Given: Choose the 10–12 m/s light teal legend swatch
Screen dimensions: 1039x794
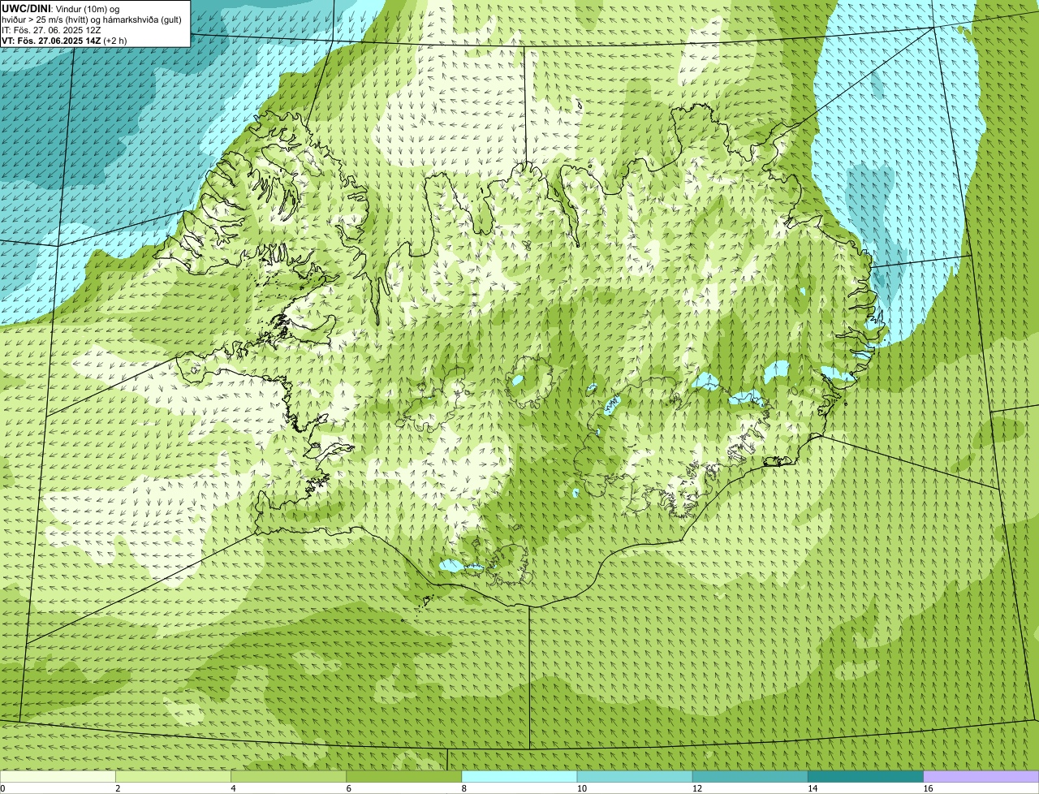Looking at the screenshot, I should [635, 776].
